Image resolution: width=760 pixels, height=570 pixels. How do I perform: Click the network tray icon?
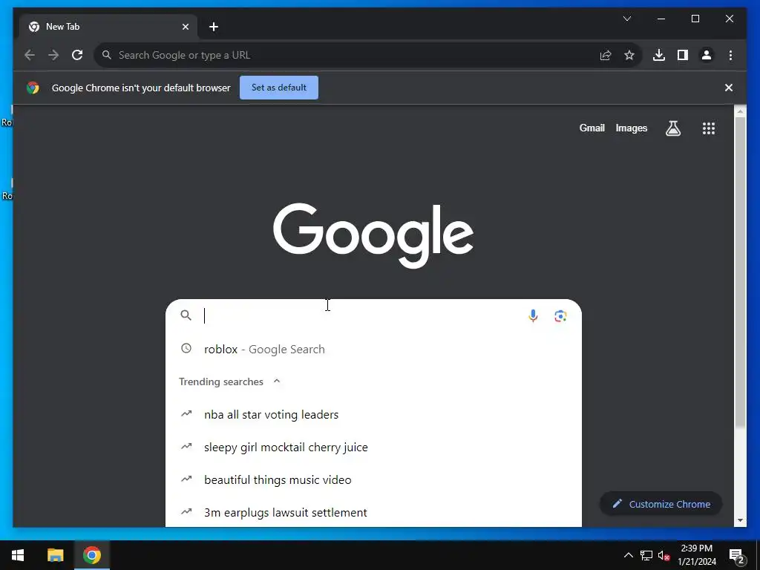tap(646, 555)
